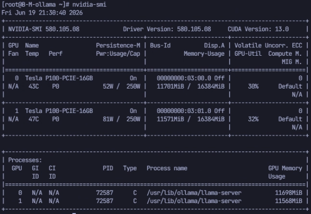The height and width of the screenshot is (214, 311).
Task: Select the Pwr:Usage/Cap header
Action: (x=118, y=54)
